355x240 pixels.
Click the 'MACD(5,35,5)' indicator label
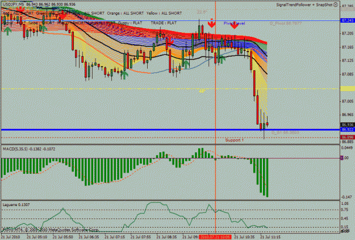coord(16,149)
